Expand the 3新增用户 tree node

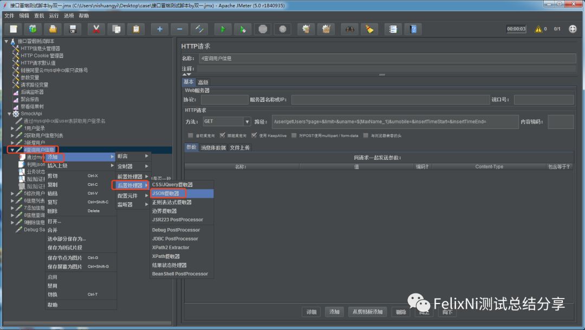point(12,143)
